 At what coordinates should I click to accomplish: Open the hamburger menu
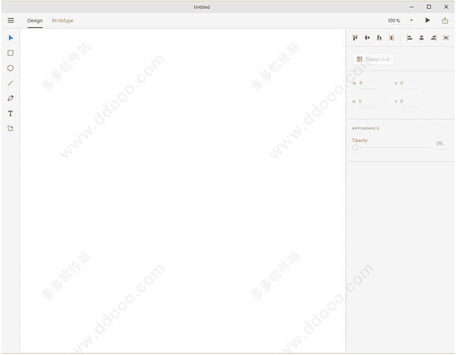(x=10, y=21)
